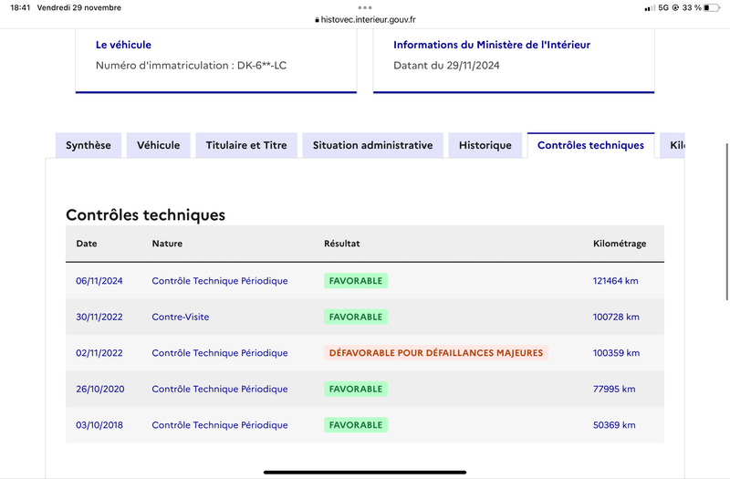Click the FAVORABLE badge in the Contre-Visite row
Screen dimensions: 730x479
click(356, 317)
